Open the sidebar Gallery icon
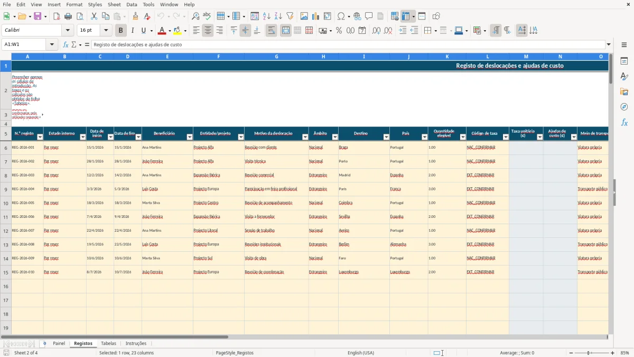634x357 pixels. 624,91
